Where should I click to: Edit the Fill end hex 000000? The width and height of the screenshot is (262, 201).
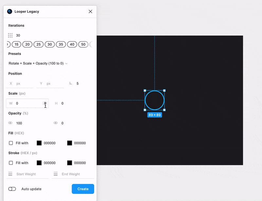click(80, 143)
